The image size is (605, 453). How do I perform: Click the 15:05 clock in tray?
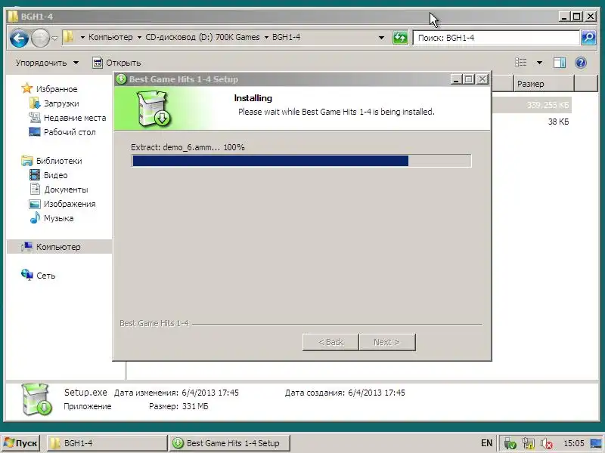click(x=574, y=443)
